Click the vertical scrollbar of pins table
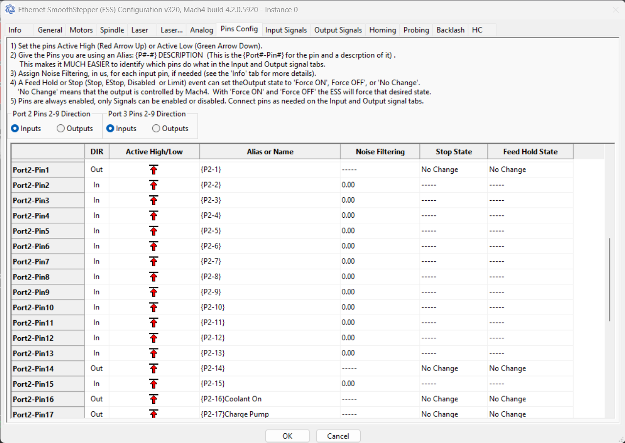This screenshot has height=443, width=625. point(609,280)
